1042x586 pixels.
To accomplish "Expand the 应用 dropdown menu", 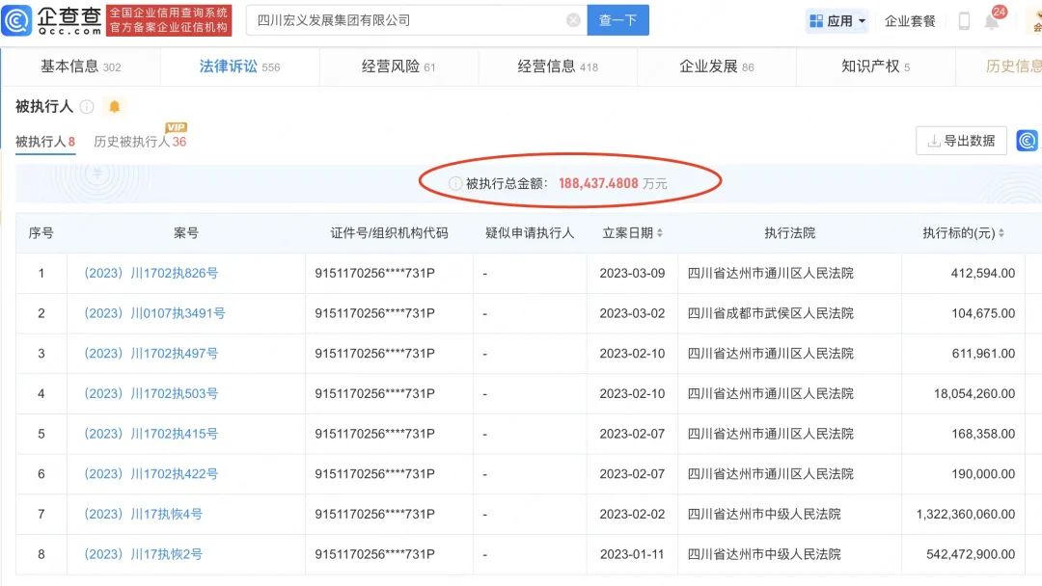I will tap(837, 21).
